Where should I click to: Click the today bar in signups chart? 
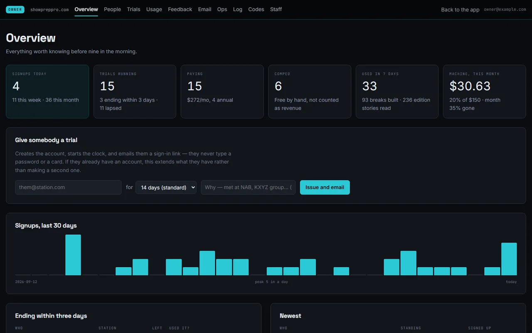point(509,259)
